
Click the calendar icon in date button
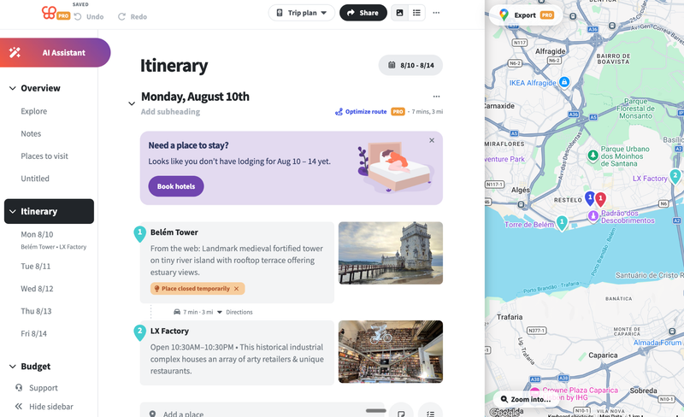pyautogui.click(x=392, y=66)
